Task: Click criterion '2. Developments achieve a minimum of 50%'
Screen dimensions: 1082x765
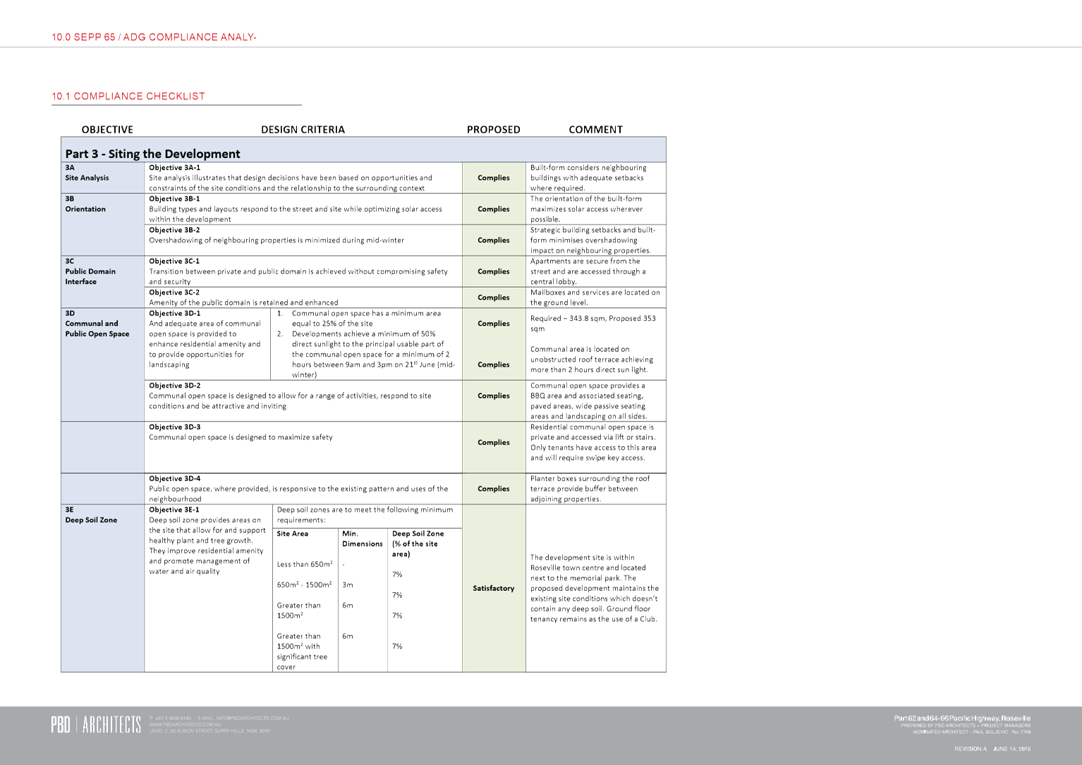Action: click(366, 355)
